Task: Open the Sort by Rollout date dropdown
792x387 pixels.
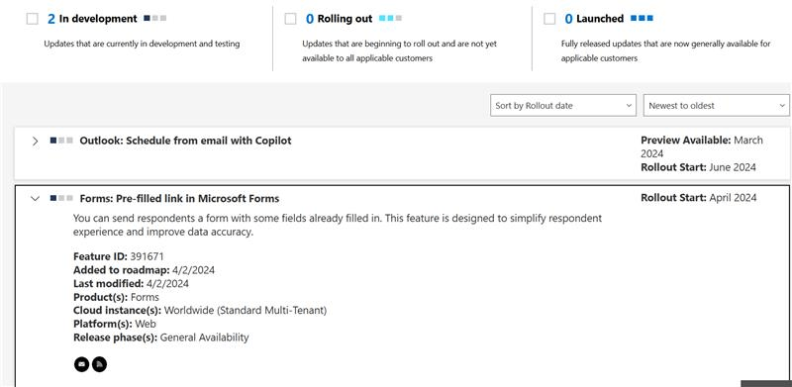Action: [x=563, y=105]
